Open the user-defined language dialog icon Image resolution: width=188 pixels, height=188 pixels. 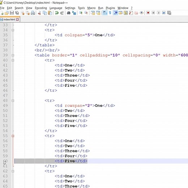click(x=120, y=13)
